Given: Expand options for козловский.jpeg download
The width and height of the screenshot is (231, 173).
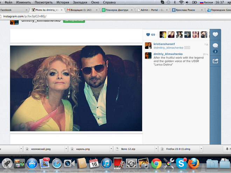Looking at the screenshot, I should [x=65, y=149].
